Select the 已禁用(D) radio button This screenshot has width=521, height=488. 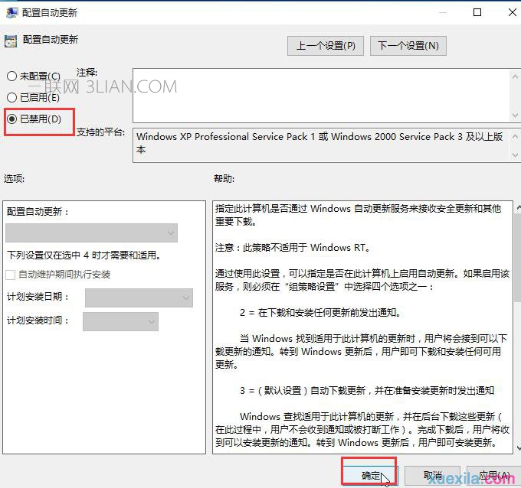pyautogui.click(x=11, y=119)
